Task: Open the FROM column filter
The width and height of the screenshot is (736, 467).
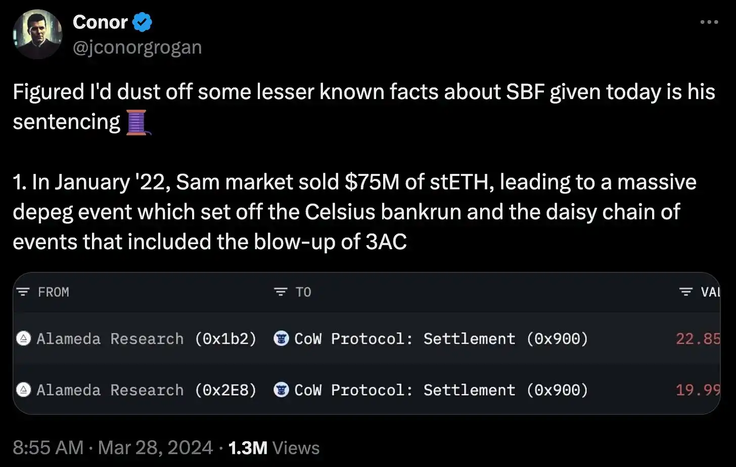Action: point(23,292)
